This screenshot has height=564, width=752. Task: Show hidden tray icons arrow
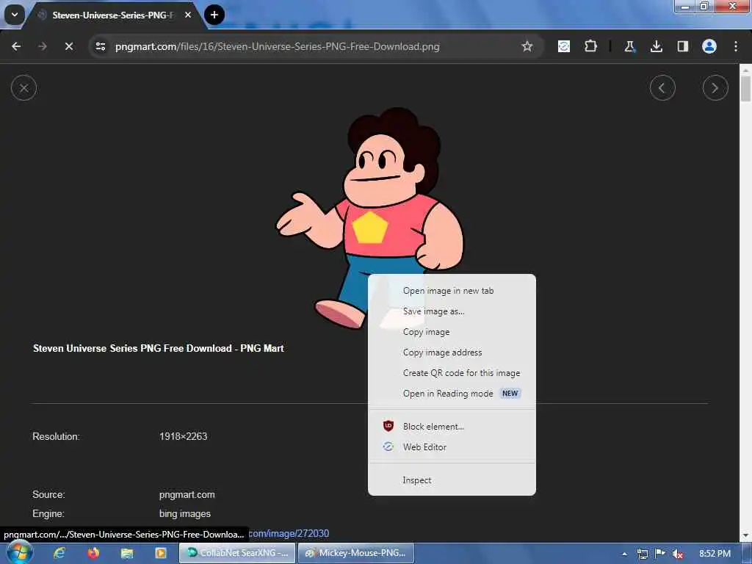click(624, 554)
